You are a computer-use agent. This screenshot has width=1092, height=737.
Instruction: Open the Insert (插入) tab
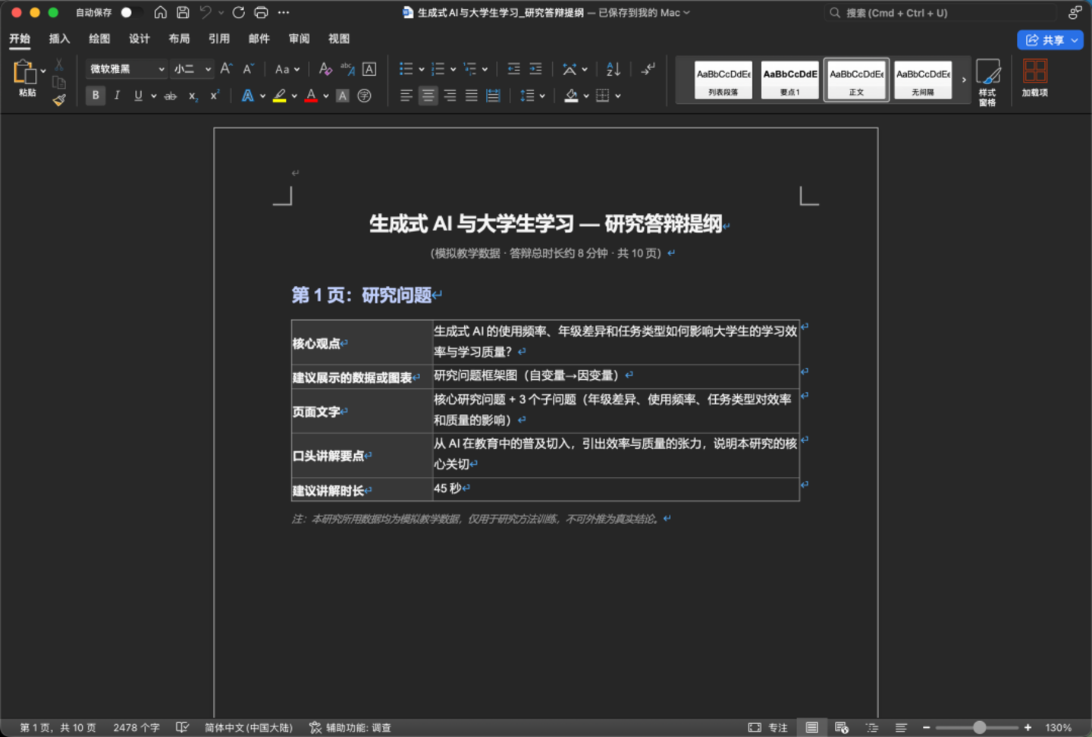coord(59,39)
